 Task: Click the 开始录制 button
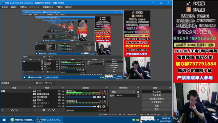coord(156,95)
